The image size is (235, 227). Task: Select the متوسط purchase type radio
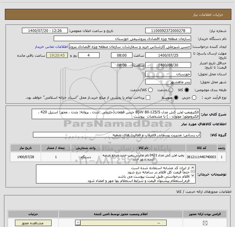[176, 98]
